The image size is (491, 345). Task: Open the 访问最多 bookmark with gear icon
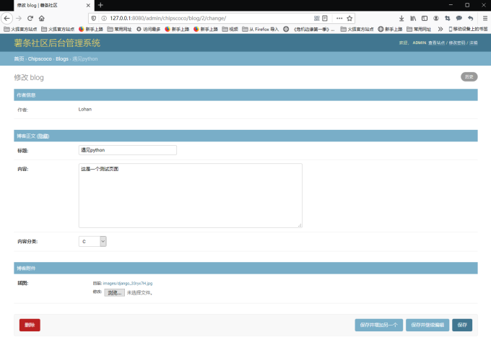click(x=149, y=29)
